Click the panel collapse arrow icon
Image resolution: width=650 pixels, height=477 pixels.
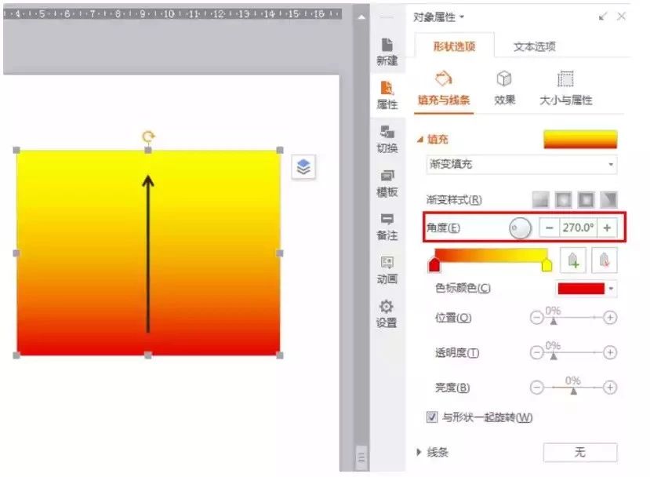[x=603, y=16]
